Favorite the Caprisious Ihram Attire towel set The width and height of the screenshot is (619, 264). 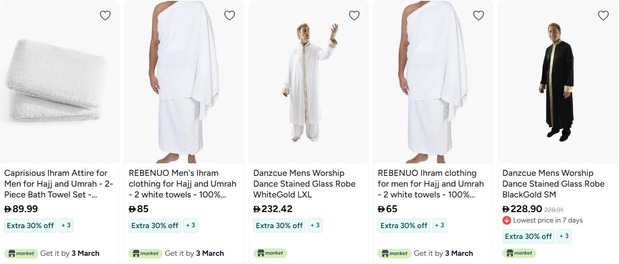(105, 16)
